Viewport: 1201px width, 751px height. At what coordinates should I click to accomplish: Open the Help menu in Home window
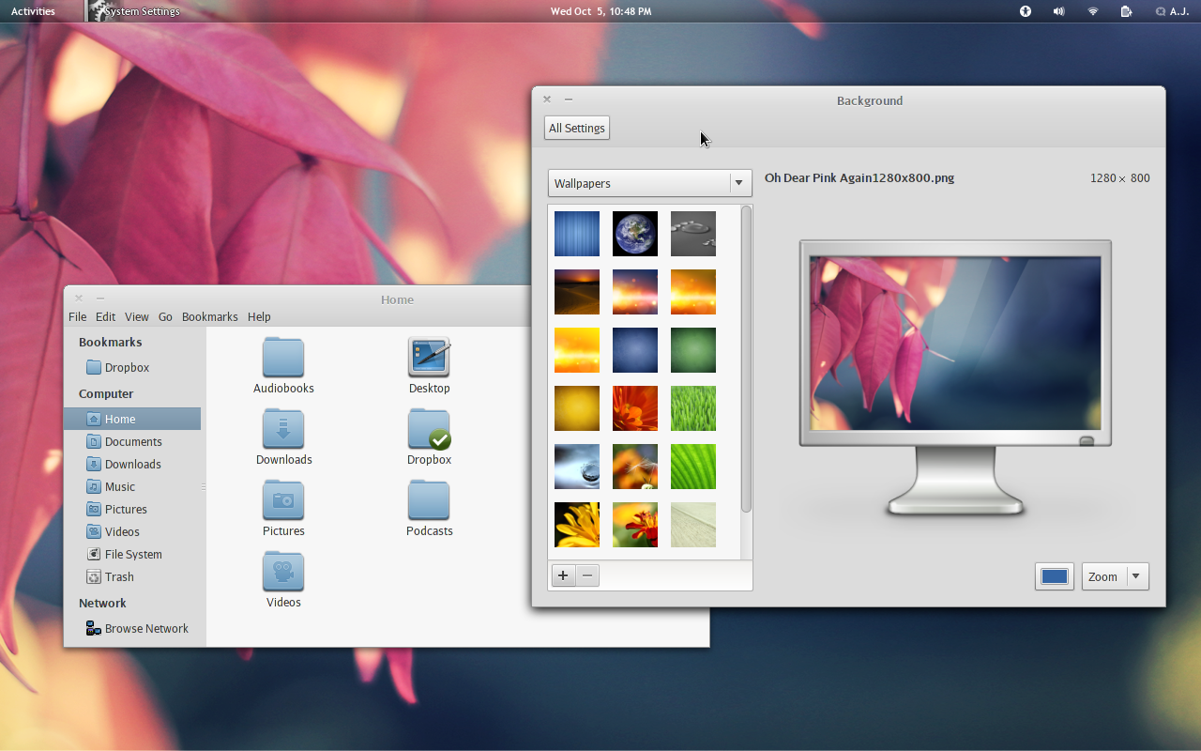259,316
